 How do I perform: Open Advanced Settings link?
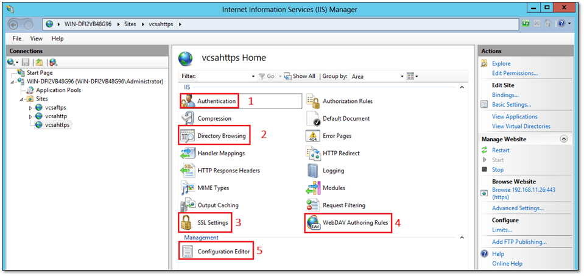pyautogui.click(x=518, y=208)
